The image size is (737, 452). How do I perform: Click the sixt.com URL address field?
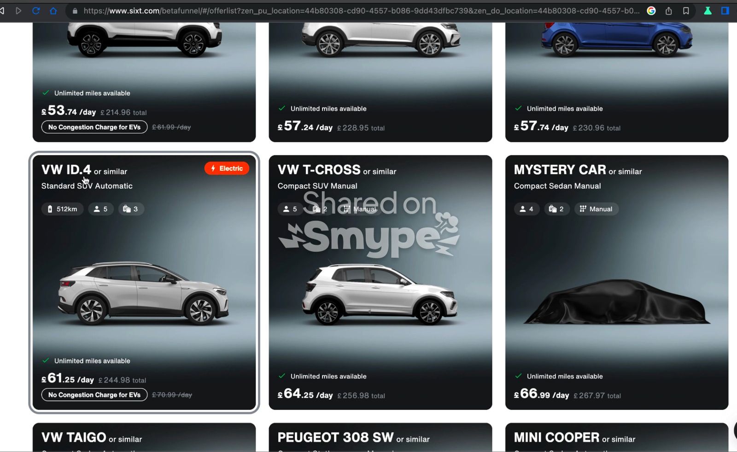[359, 11]
